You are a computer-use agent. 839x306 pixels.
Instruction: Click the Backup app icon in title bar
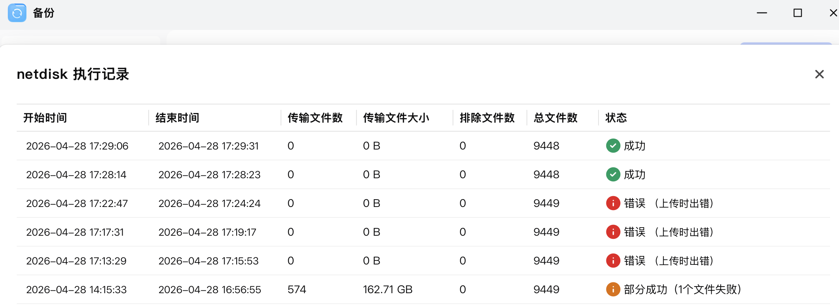[17, 13]
